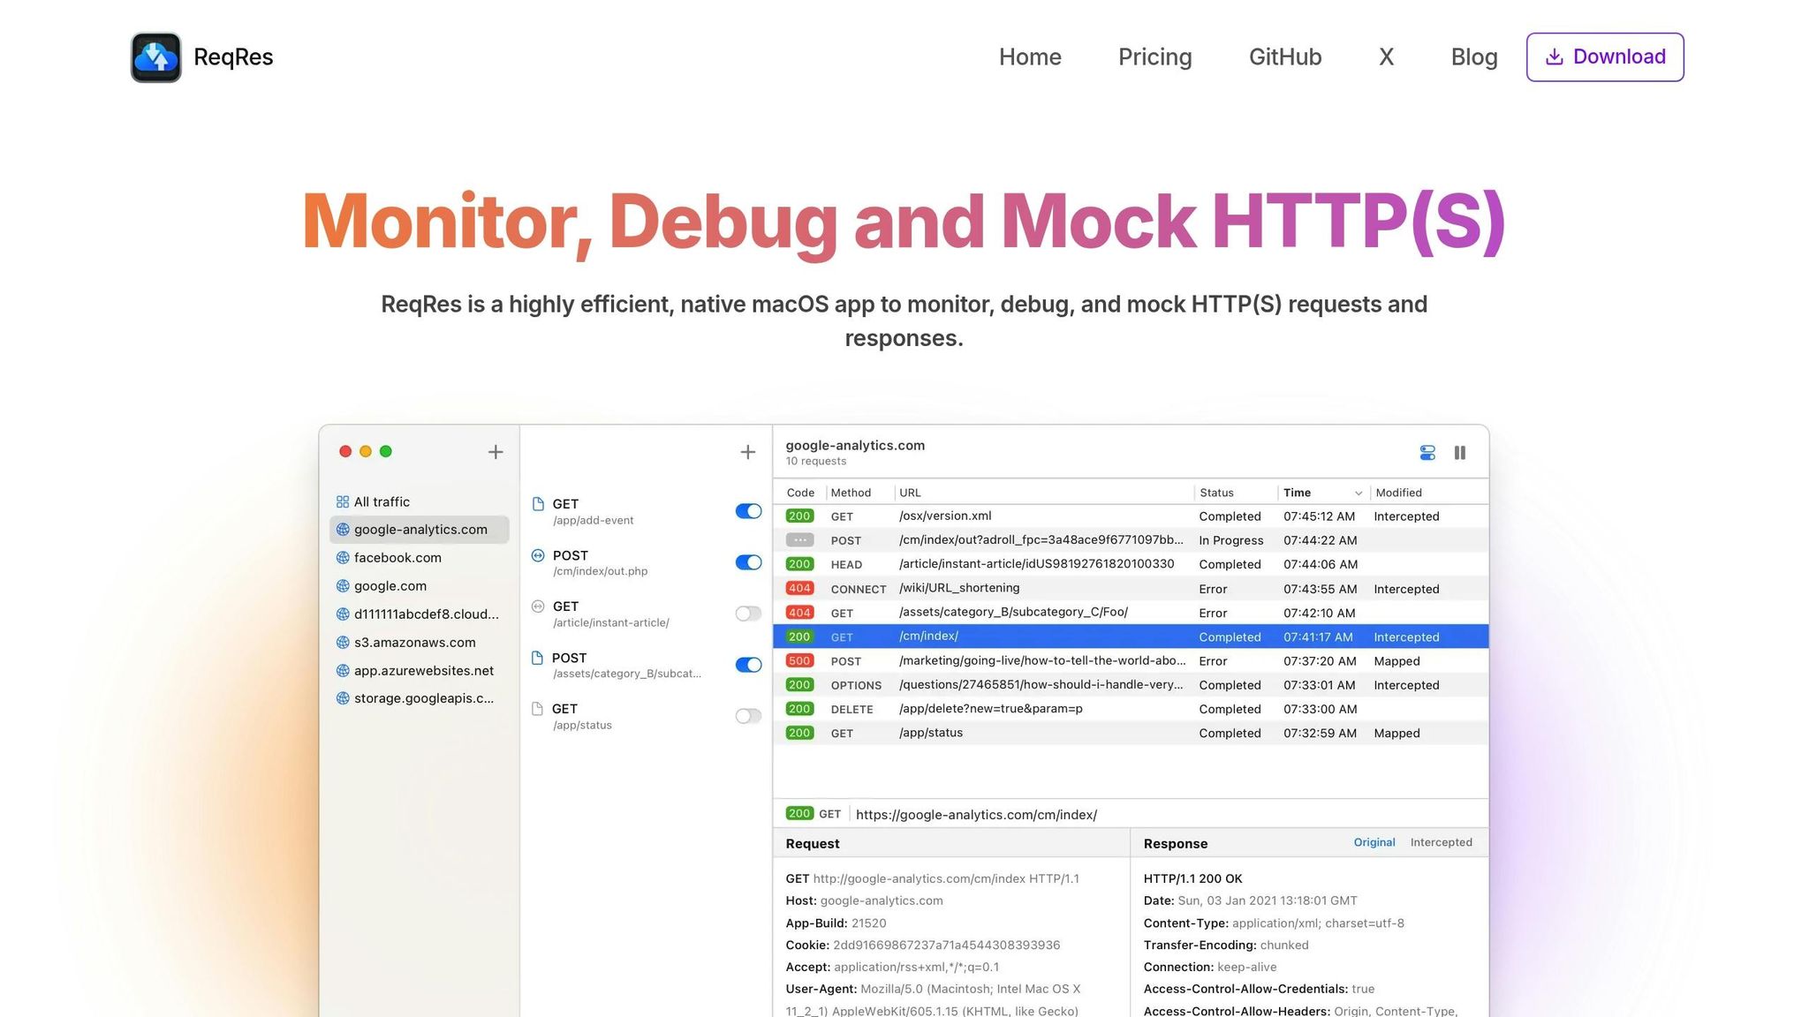The height and width of the screenshot is (1017, 1809).
Task: Click the Modified column header
Action: click(x=1398, y=493)
